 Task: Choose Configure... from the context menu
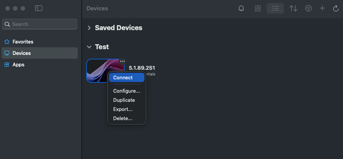tap(127, 91)
